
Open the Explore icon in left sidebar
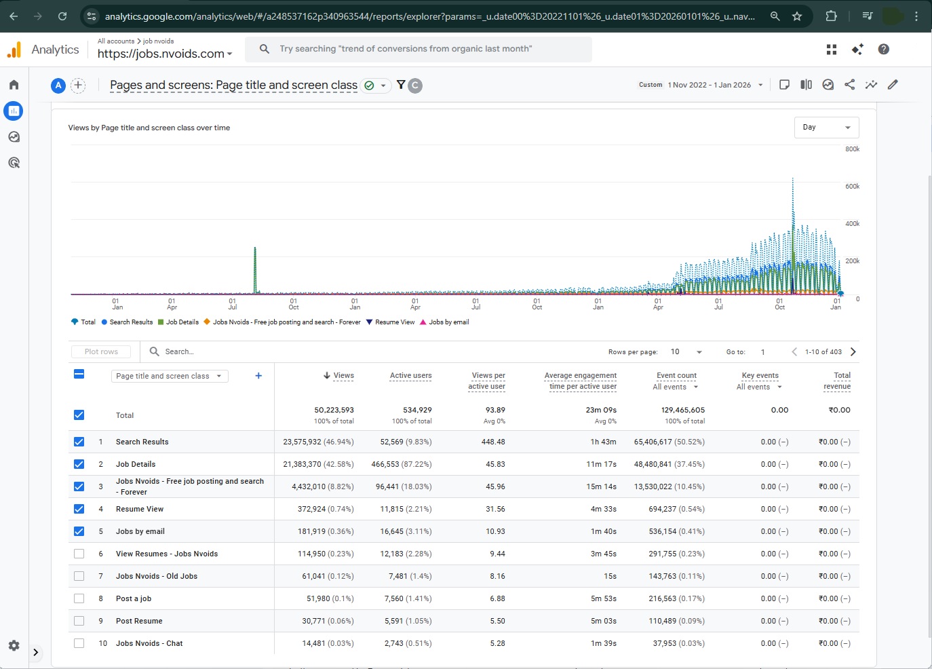pyautogui.click(x=14, y=137)
